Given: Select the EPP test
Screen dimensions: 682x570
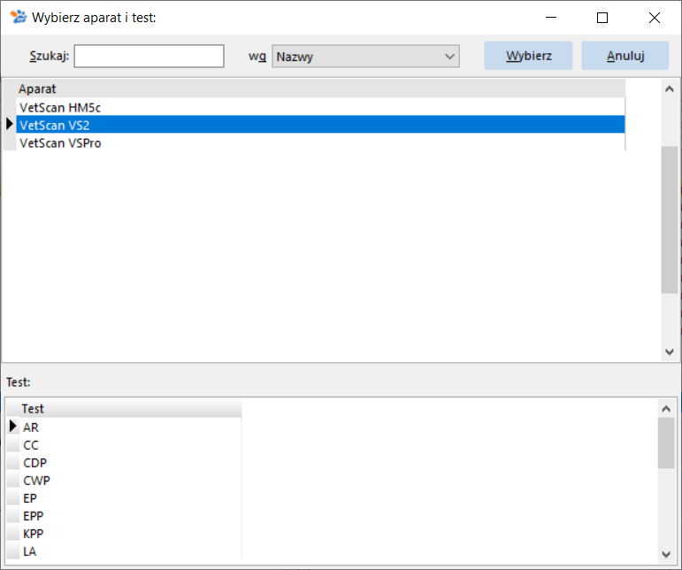Looking at the screenshot, I should pos(131,516).
